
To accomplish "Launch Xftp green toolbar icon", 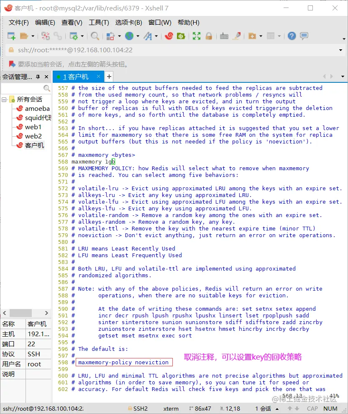I will pyautogui.click(x=181, y=36).
